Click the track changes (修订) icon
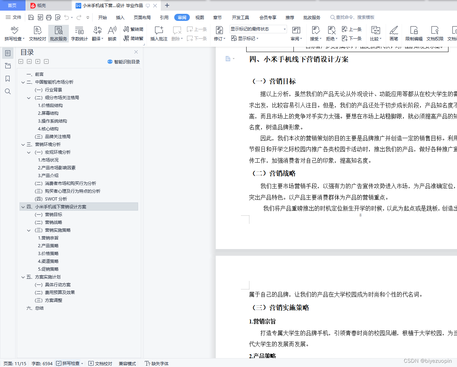The image size is (457, 367). pyautogui.click(x=219, y=30)
